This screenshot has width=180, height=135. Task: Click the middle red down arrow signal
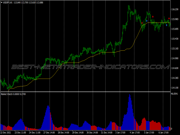pyautogui.click(x=153, y=16)
